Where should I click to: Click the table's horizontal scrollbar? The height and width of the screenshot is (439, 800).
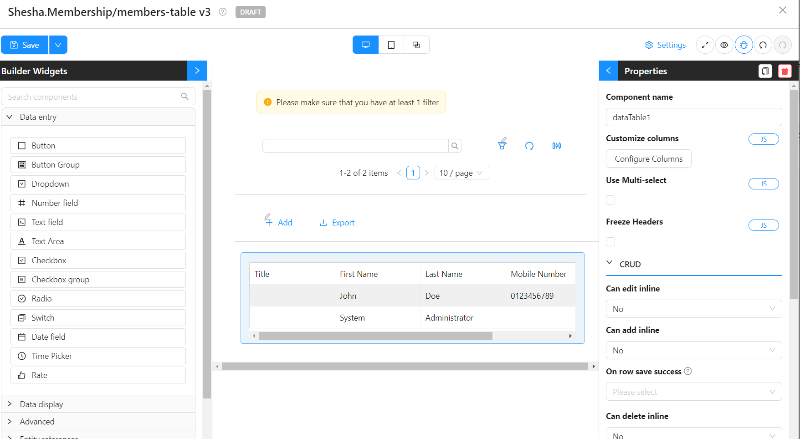tap(375, 336)
